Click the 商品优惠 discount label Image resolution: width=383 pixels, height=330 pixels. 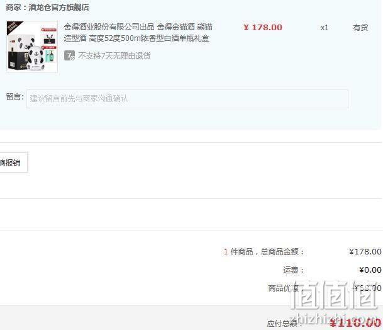[284, 288]
